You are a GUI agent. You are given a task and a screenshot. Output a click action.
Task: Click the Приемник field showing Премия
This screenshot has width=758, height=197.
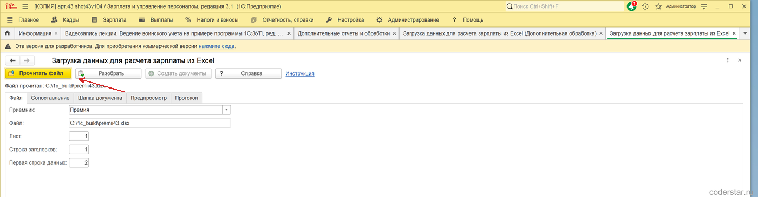click(x=146, y=110)
